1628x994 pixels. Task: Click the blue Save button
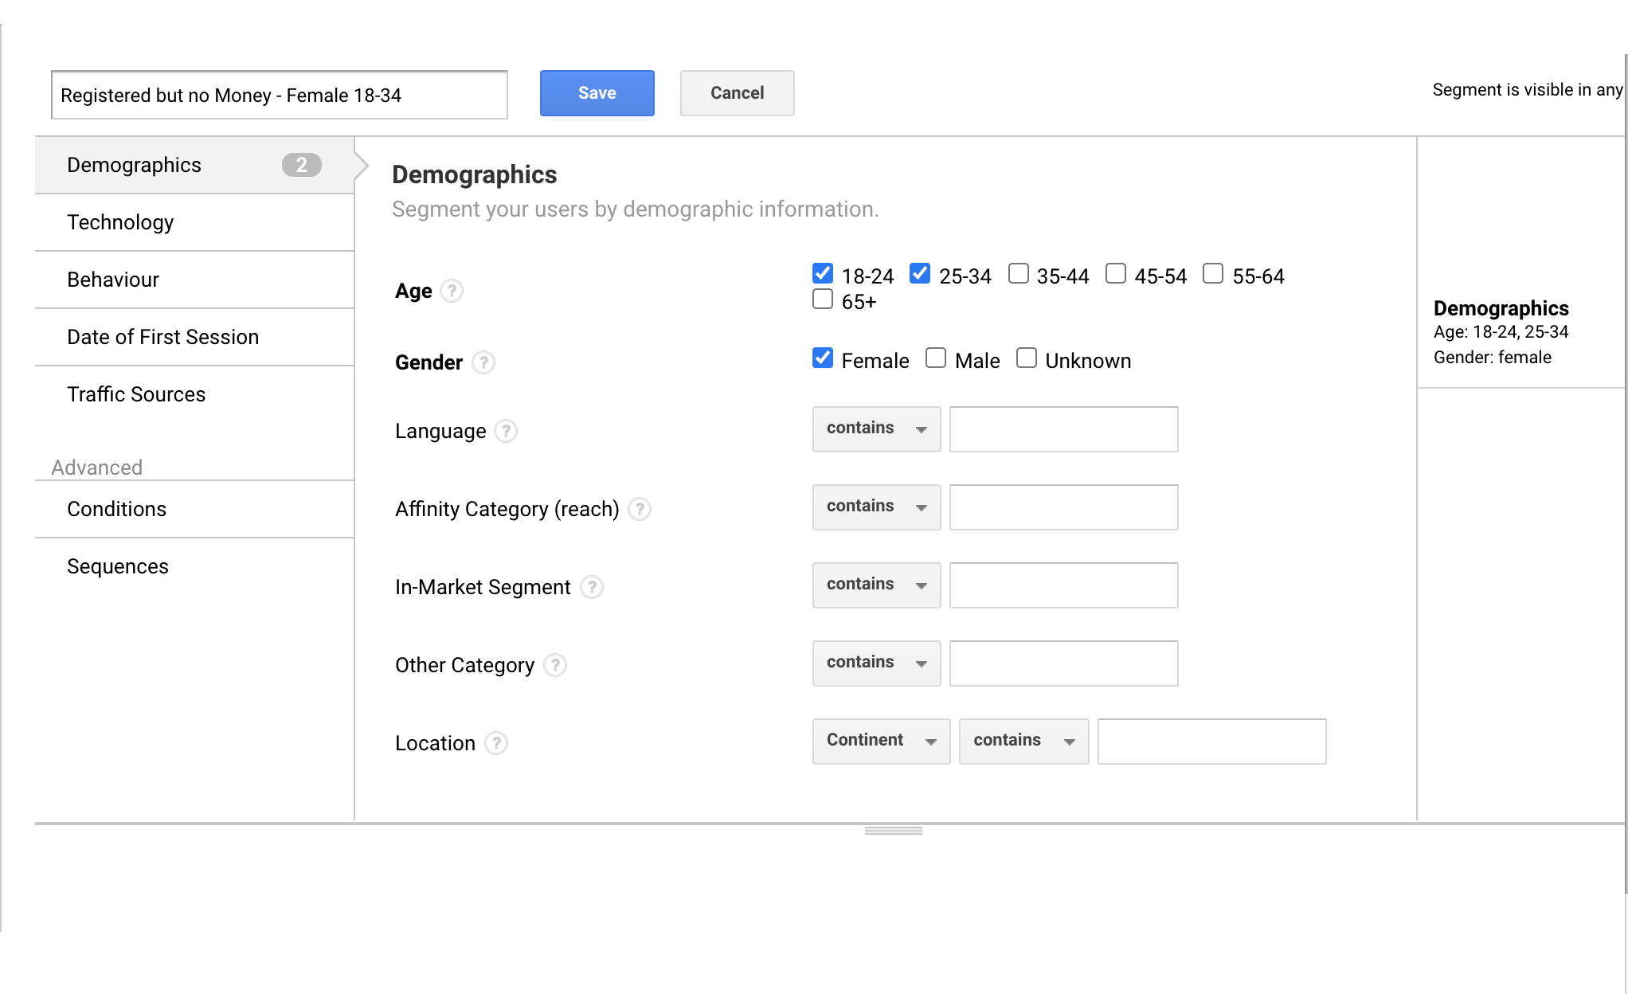point(597,93)
